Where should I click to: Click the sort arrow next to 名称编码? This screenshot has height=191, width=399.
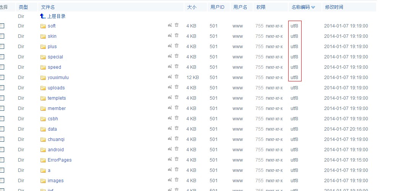pos(313,7)
